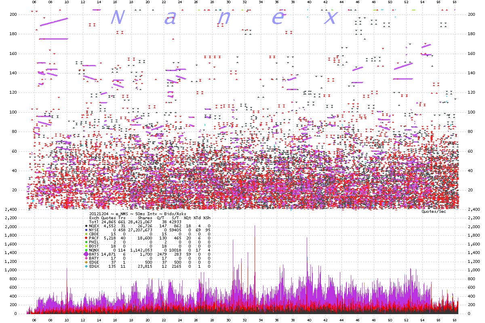
Task: Select NYSE shares value '27,207,673'
Action: coord(140,230)
